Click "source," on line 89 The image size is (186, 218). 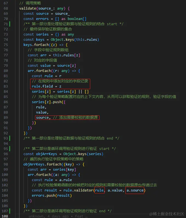tap(43, 118)
